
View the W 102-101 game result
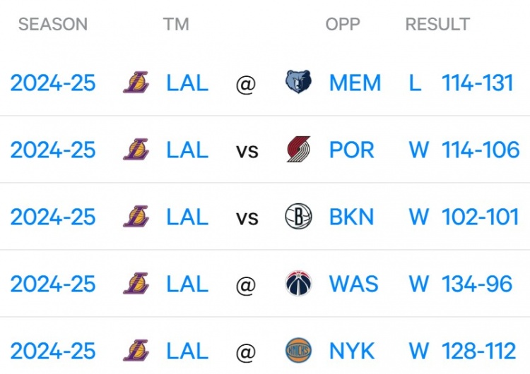point(464,217)
